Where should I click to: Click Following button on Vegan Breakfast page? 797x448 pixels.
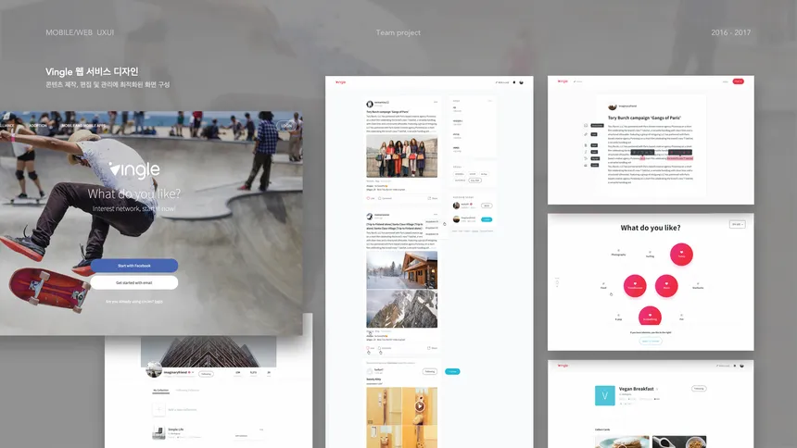click(x=699, y=389)
